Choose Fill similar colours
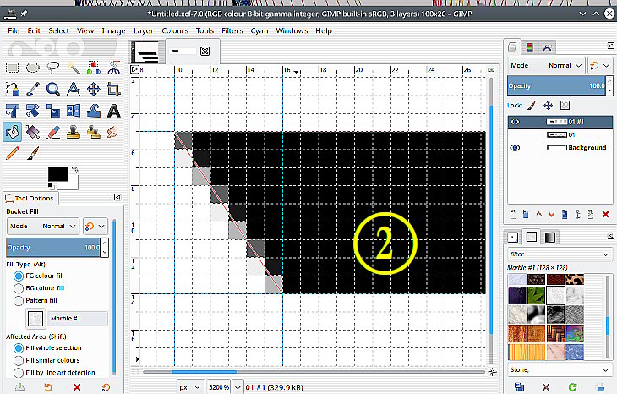Image resolution: width=617 pixels, height=394 pixels. [x=18, y=360]
